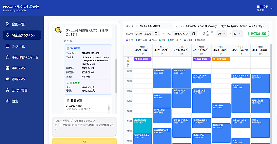Open ユーザー管理 person icon
Screen dimensions: 277x144
coord(8,90)
